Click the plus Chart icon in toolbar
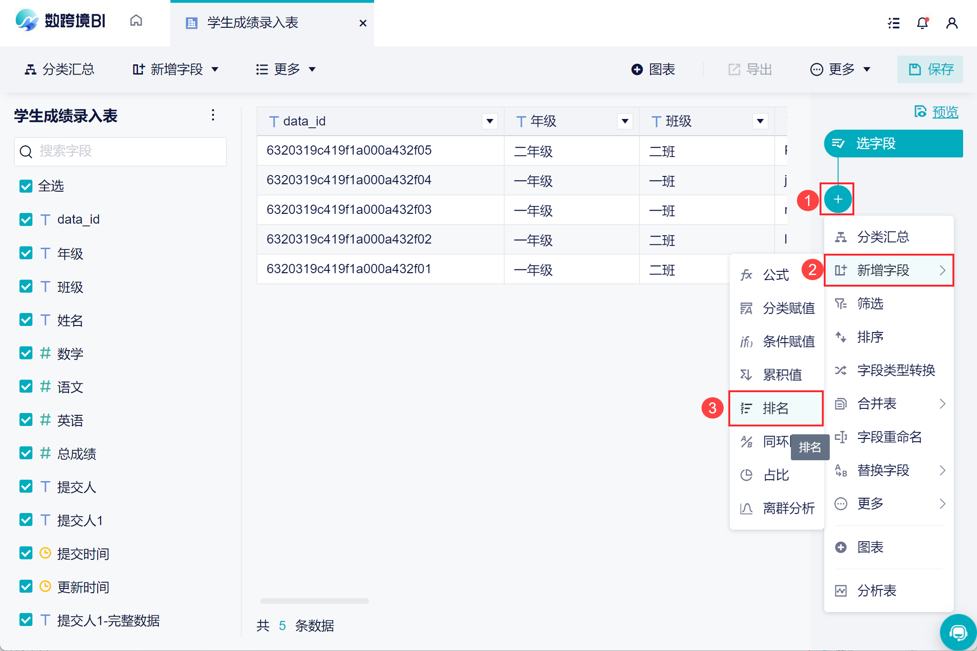This screenshot has height=651, width=977. point(637,69)
